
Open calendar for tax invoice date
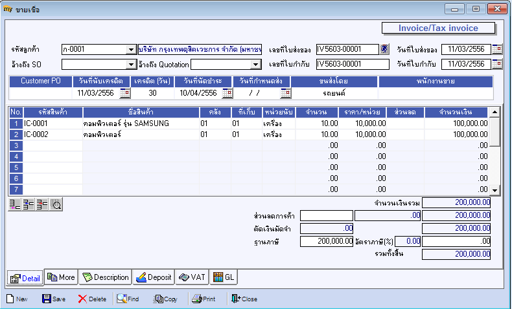[497, 64]
